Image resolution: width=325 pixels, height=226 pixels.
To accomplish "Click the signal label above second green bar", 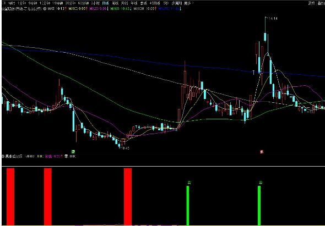I will [x=260, y=183].
